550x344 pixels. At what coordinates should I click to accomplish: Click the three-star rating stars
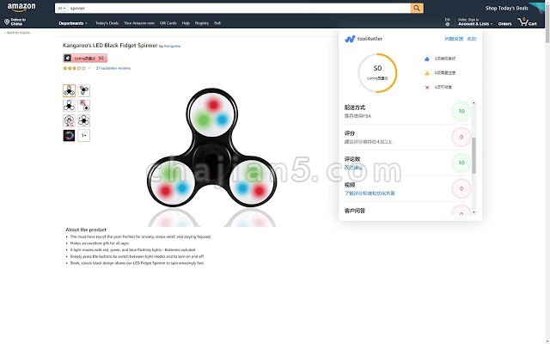pyautogui.click(x=74, y=68)
